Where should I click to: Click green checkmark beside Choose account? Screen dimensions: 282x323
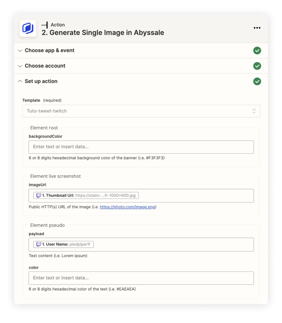(257, 66)
